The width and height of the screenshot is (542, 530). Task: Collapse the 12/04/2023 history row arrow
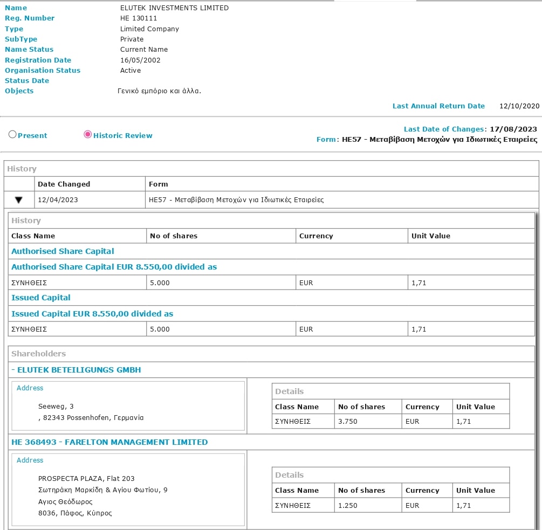[x=19, y=200]
